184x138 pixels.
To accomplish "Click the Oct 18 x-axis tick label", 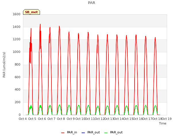I will (x=157, y=119).
